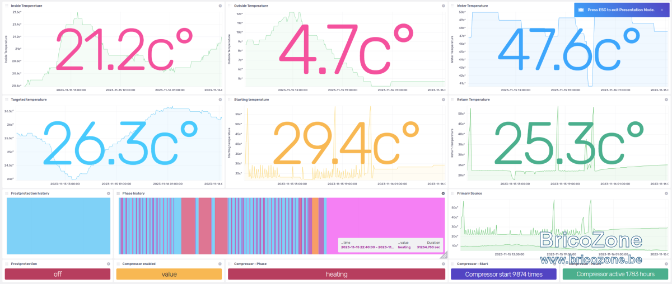Open Compressor enabled cell gear icon

(220, 263)
